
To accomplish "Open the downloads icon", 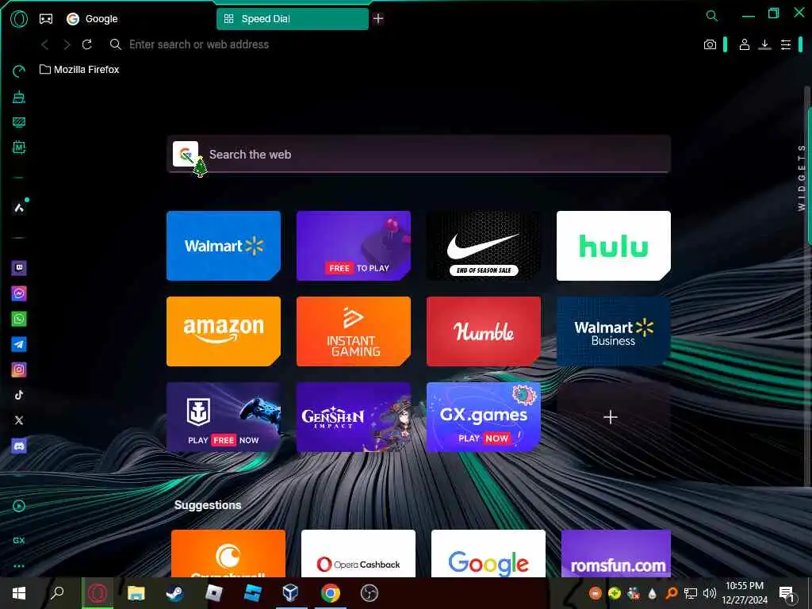I will (x=764, y=44).
